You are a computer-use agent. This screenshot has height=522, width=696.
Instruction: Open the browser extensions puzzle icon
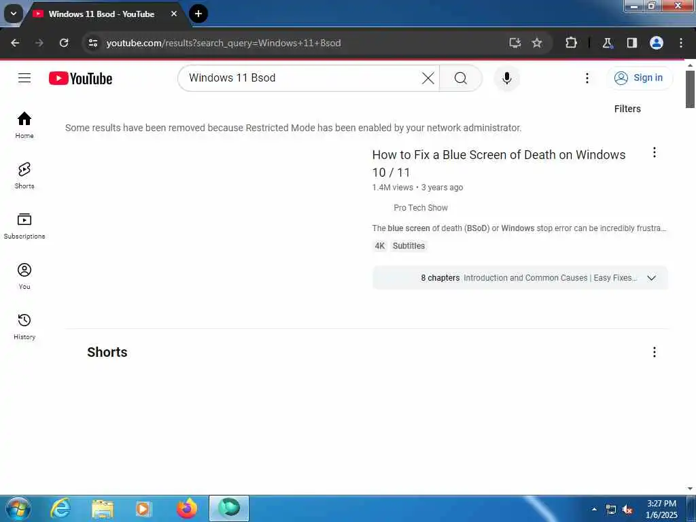[571, 43]
